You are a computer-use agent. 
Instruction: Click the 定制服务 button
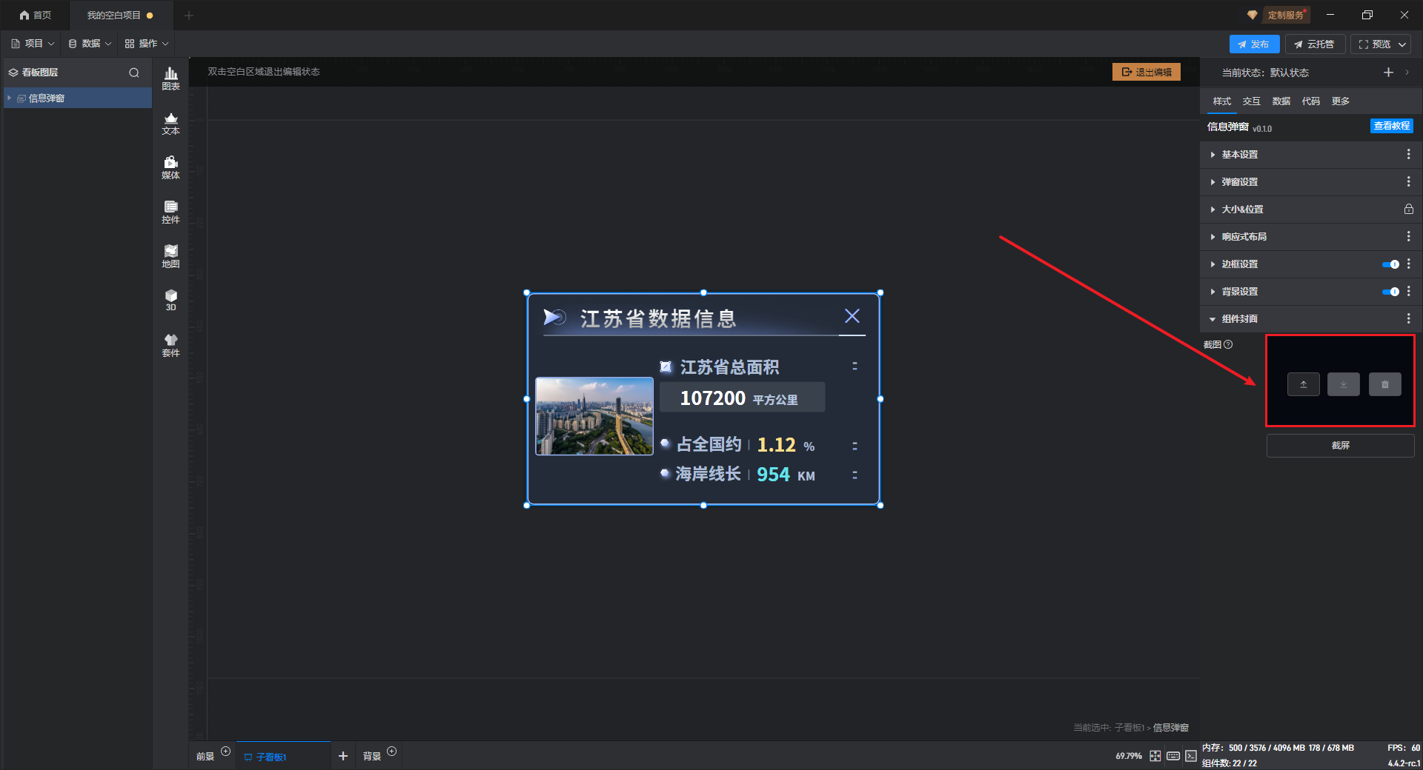coord(1285,15)
